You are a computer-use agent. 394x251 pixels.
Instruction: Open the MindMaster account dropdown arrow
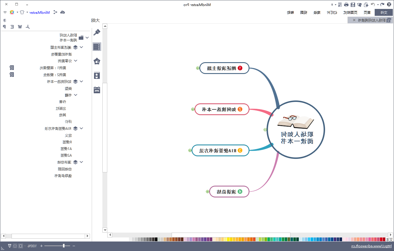27,12
